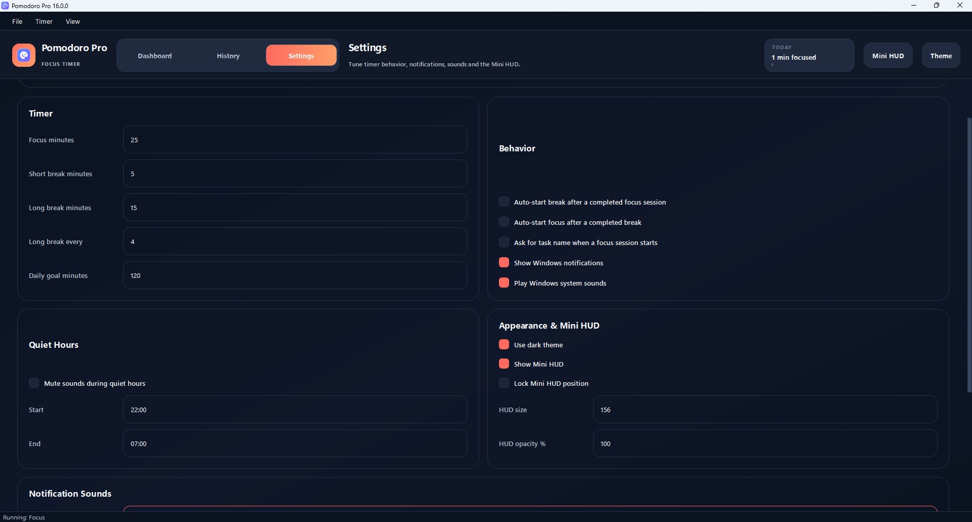The height and width of the screenshot is (522, 972).
Task: Minimize the Pomodoro Pro window
Action: tap(914, 6)
